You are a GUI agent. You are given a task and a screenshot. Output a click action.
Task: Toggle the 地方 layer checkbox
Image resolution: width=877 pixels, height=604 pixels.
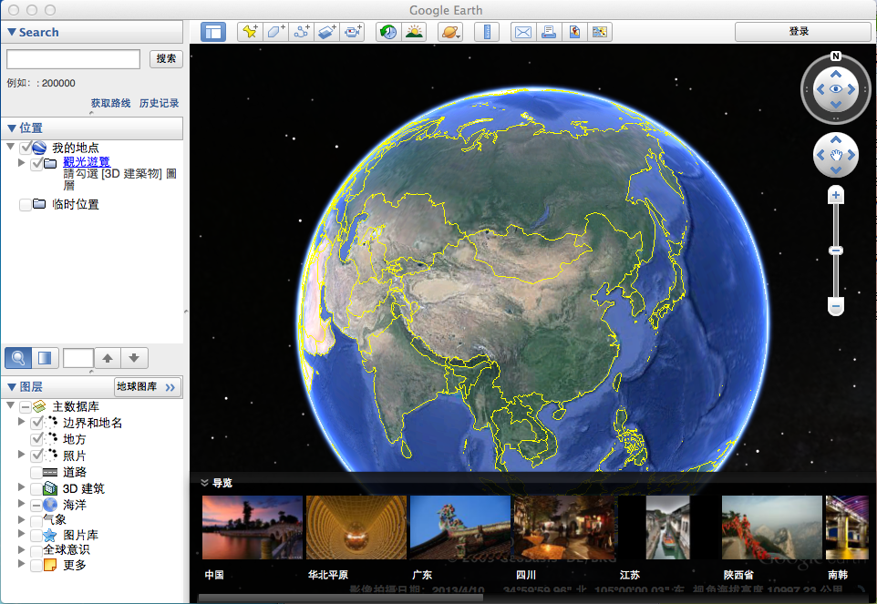(36, 439)
